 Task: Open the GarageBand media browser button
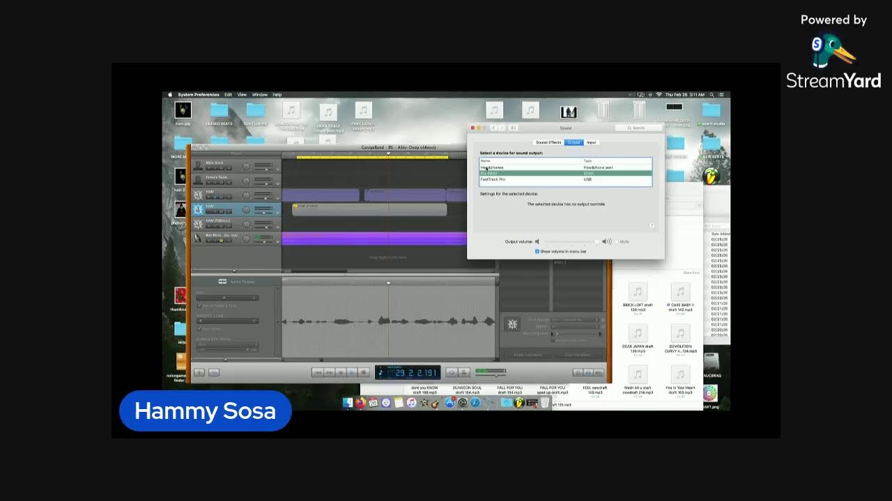click(x=599, y=372)
